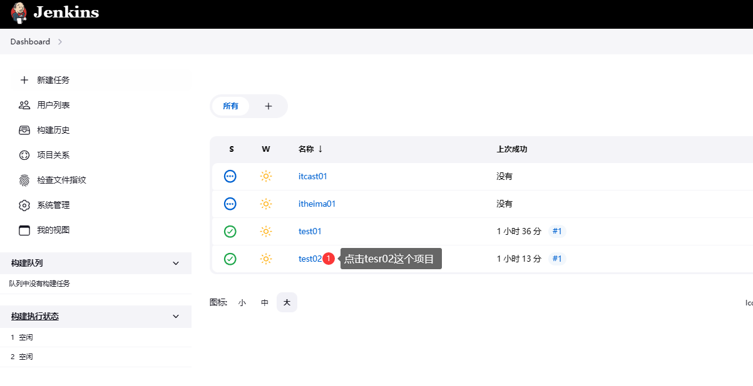Image resolution: width=753 pixels, height=386 pixels.
Task: Click itcast01 sunny weather icon
Action: click(266, 176)
